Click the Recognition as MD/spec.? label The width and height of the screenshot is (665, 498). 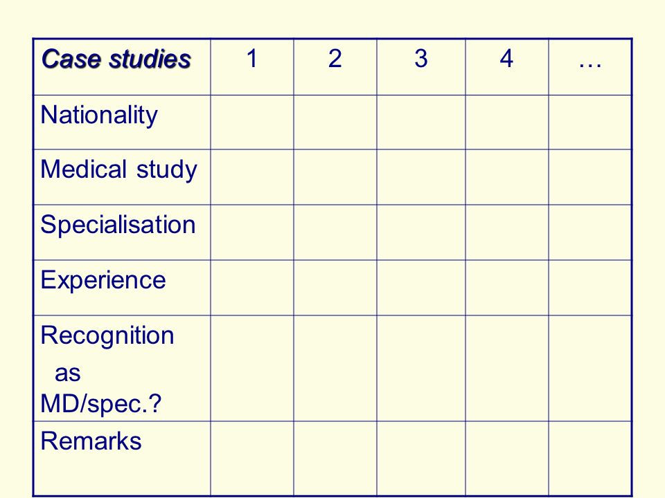pos(107,369)
